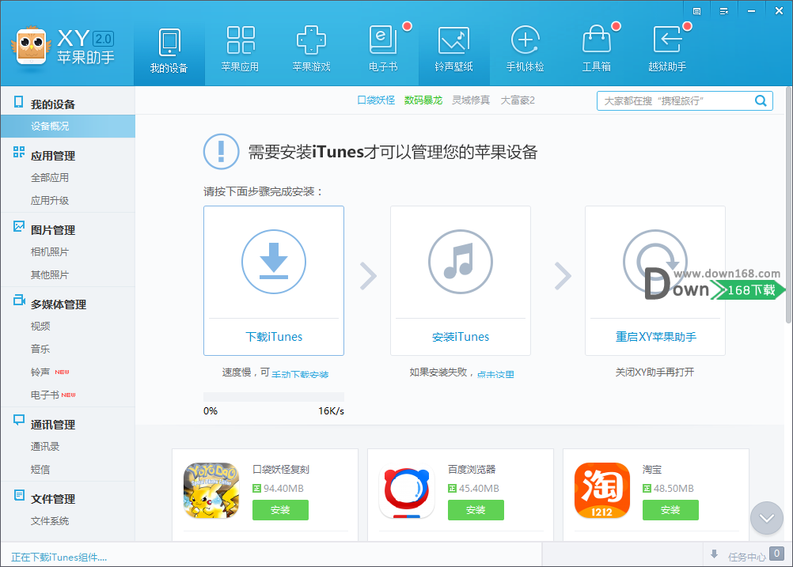Viewport: 793px width, 567px height.
Task: Click 重启XY苹果助手 step button
Action: pyautogui.click(x=655, y=337)
